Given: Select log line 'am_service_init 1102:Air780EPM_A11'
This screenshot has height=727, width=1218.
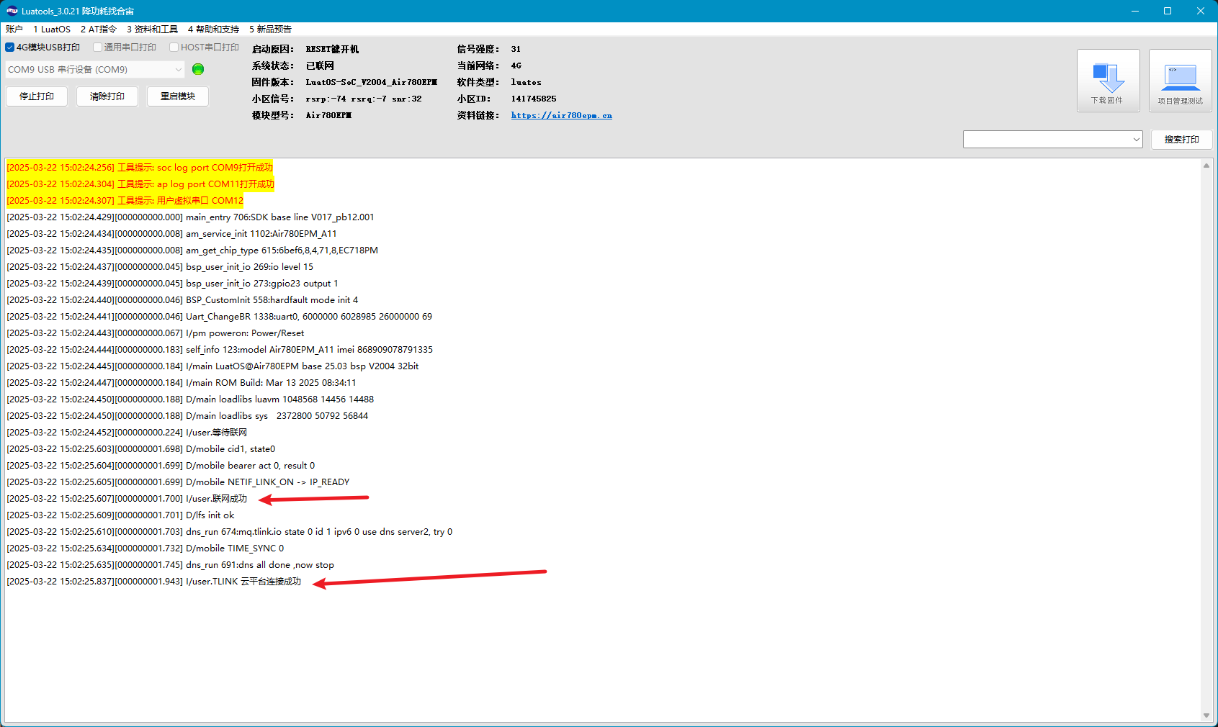Looking at the screenshot, I should [x=171, y=234].
